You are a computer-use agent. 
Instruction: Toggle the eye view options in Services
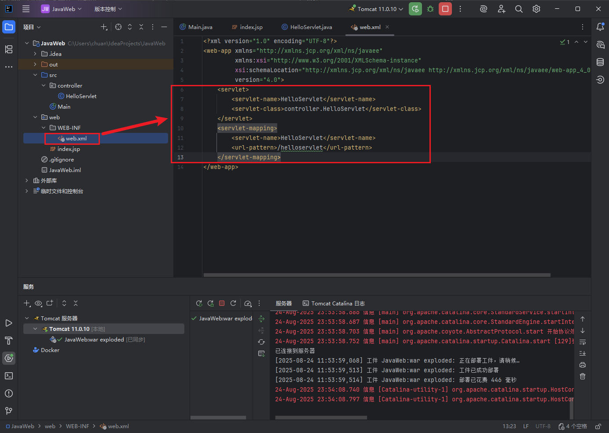[38, 303]
